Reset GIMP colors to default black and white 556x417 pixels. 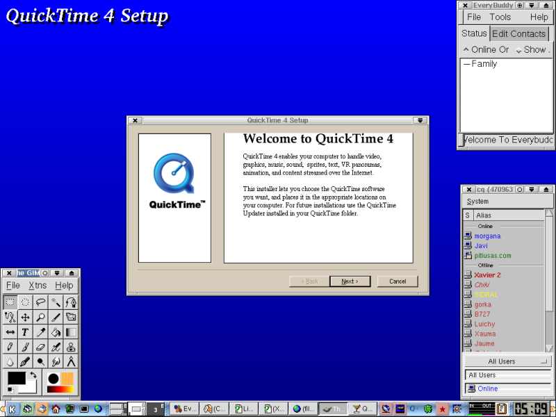[x=10, y=390]
